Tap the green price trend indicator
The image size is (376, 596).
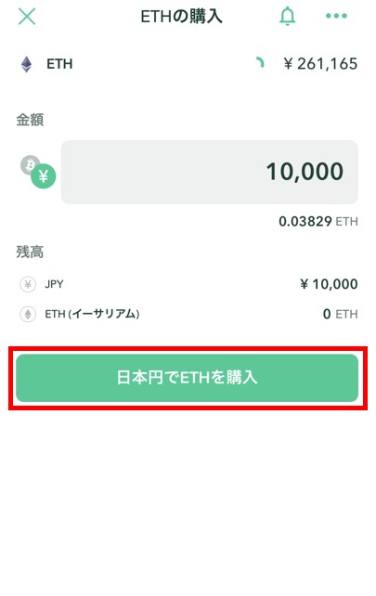pyautogui.click(x=260, y=63)
